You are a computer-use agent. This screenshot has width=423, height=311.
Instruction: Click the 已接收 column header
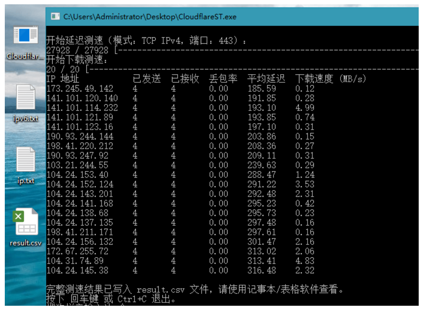[185, 79]
